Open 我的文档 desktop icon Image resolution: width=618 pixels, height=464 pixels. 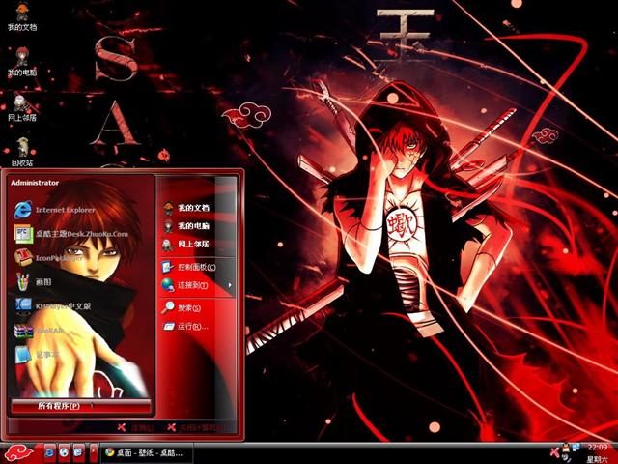click(x=22, y=17)
